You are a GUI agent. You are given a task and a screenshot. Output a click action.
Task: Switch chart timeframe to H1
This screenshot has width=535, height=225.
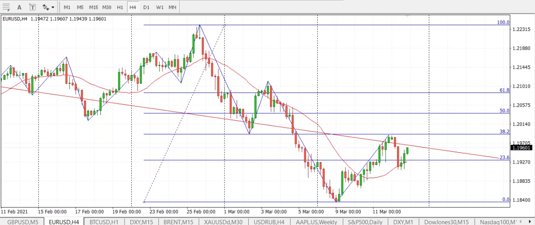pyautogui.click(x=120, y=8)
